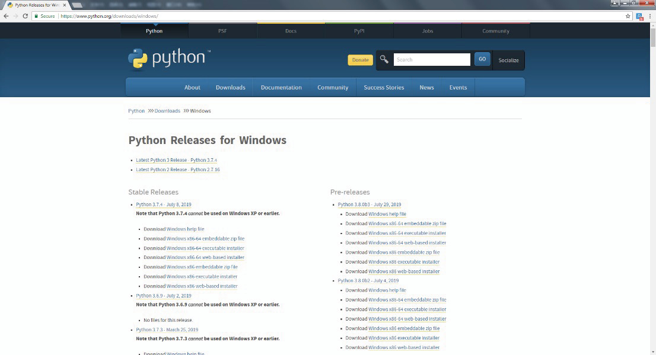656x355 pixels.
Task: Click the browser back arrow
Action: (x=6, y=16)
